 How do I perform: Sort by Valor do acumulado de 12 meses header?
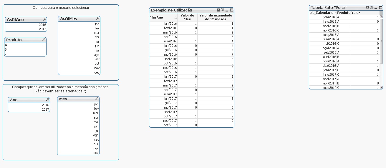click(216, 17)
